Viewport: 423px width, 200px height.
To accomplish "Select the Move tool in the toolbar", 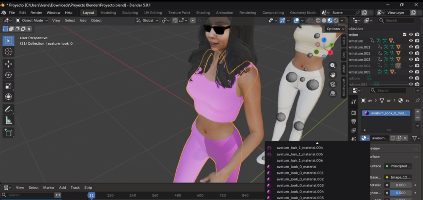I will pos(8,64).
